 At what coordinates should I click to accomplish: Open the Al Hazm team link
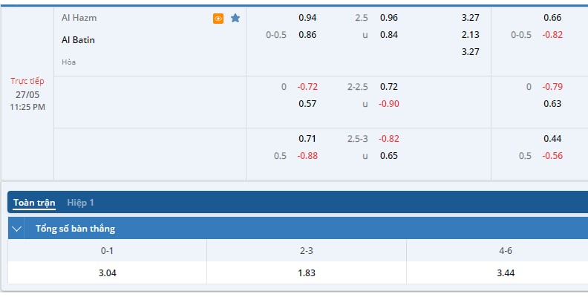coord(79,18)
